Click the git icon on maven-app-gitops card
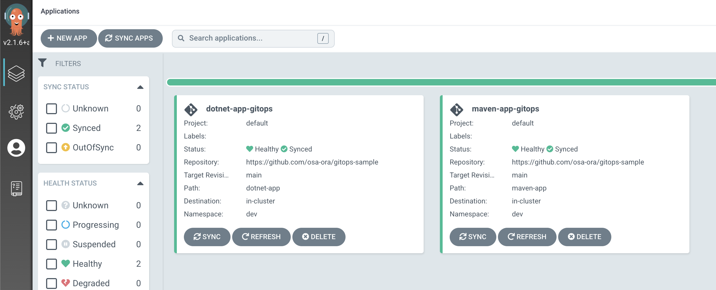 click(457, 110)
